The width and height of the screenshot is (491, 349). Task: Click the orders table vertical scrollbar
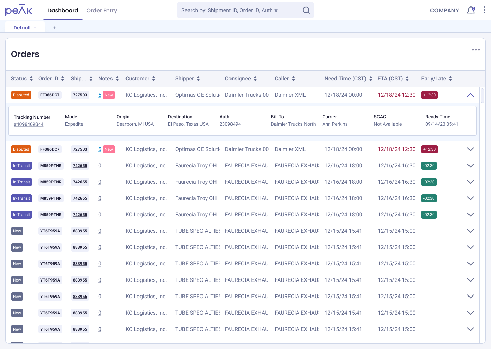482,95
